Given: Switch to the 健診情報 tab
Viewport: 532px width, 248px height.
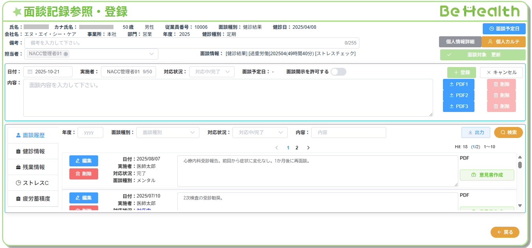Looking at the screenshot, I should 33,151.
